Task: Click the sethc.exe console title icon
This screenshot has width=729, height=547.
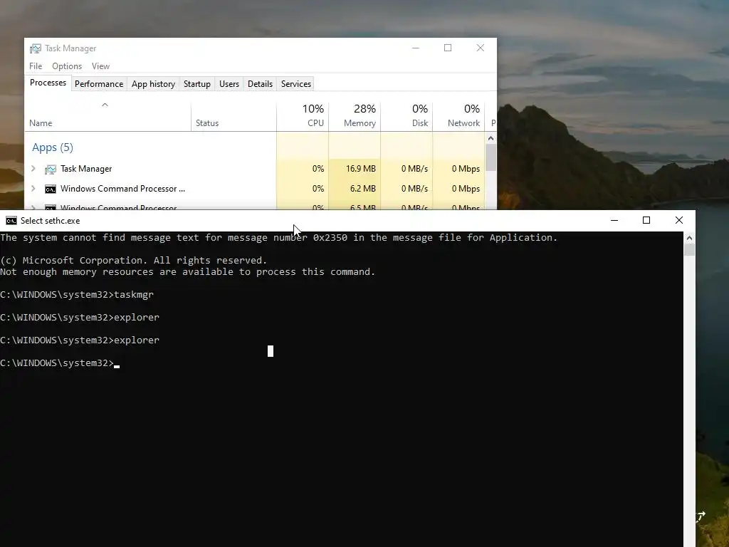Action: (11, 221)
